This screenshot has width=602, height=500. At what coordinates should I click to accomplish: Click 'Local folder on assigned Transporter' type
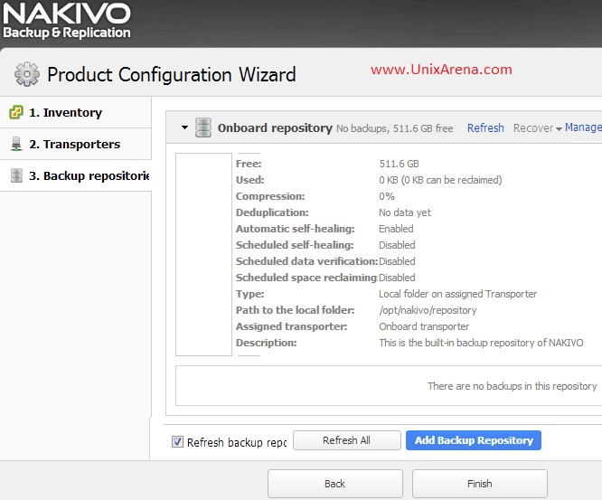pos(457,294)
